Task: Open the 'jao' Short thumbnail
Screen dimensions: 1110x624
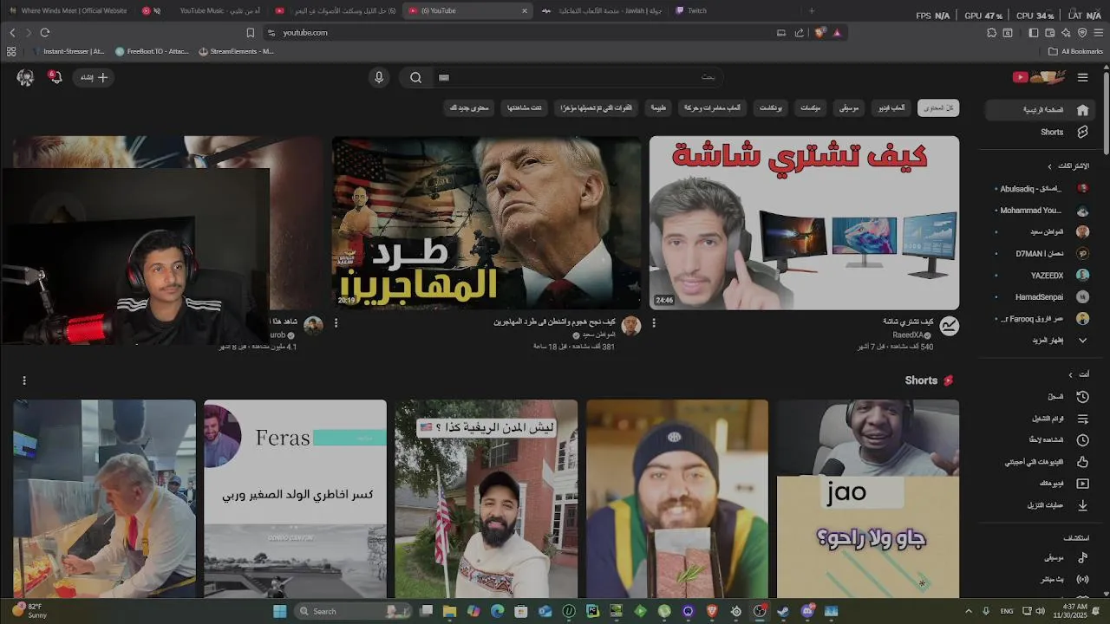Action: click(868, 498)
